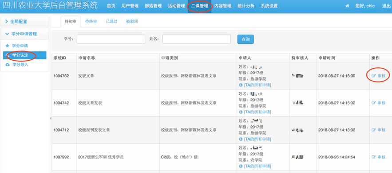Collapse the sidebar with the arrow handle

50,118
